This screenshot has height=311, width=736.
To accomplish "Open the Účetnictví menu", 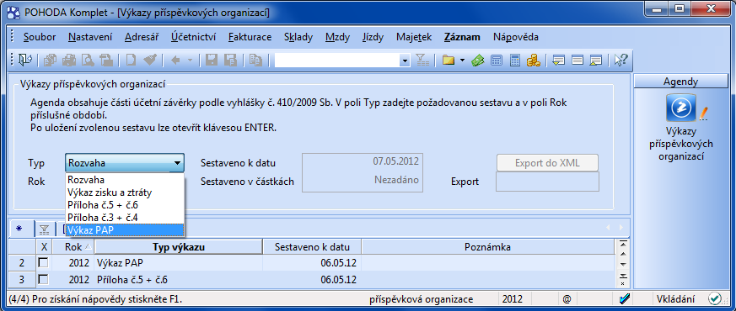I will (193, 37).
